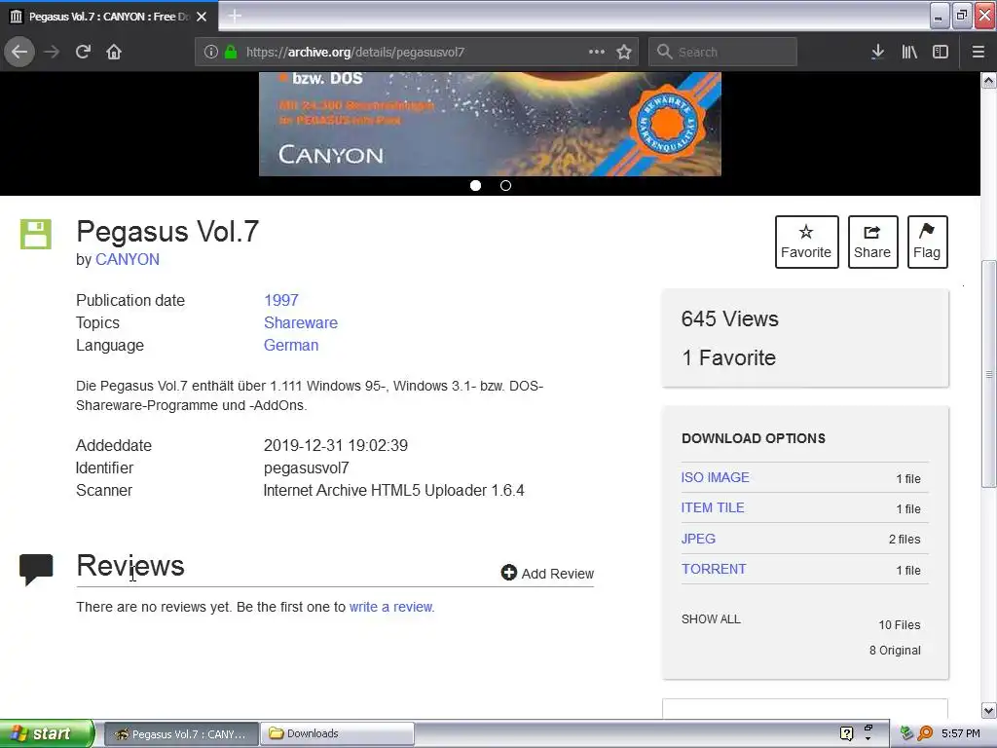Open the browser home page
Image resolution: width=997 pixels, height=748 pixels.
click(x=114, y=52)
